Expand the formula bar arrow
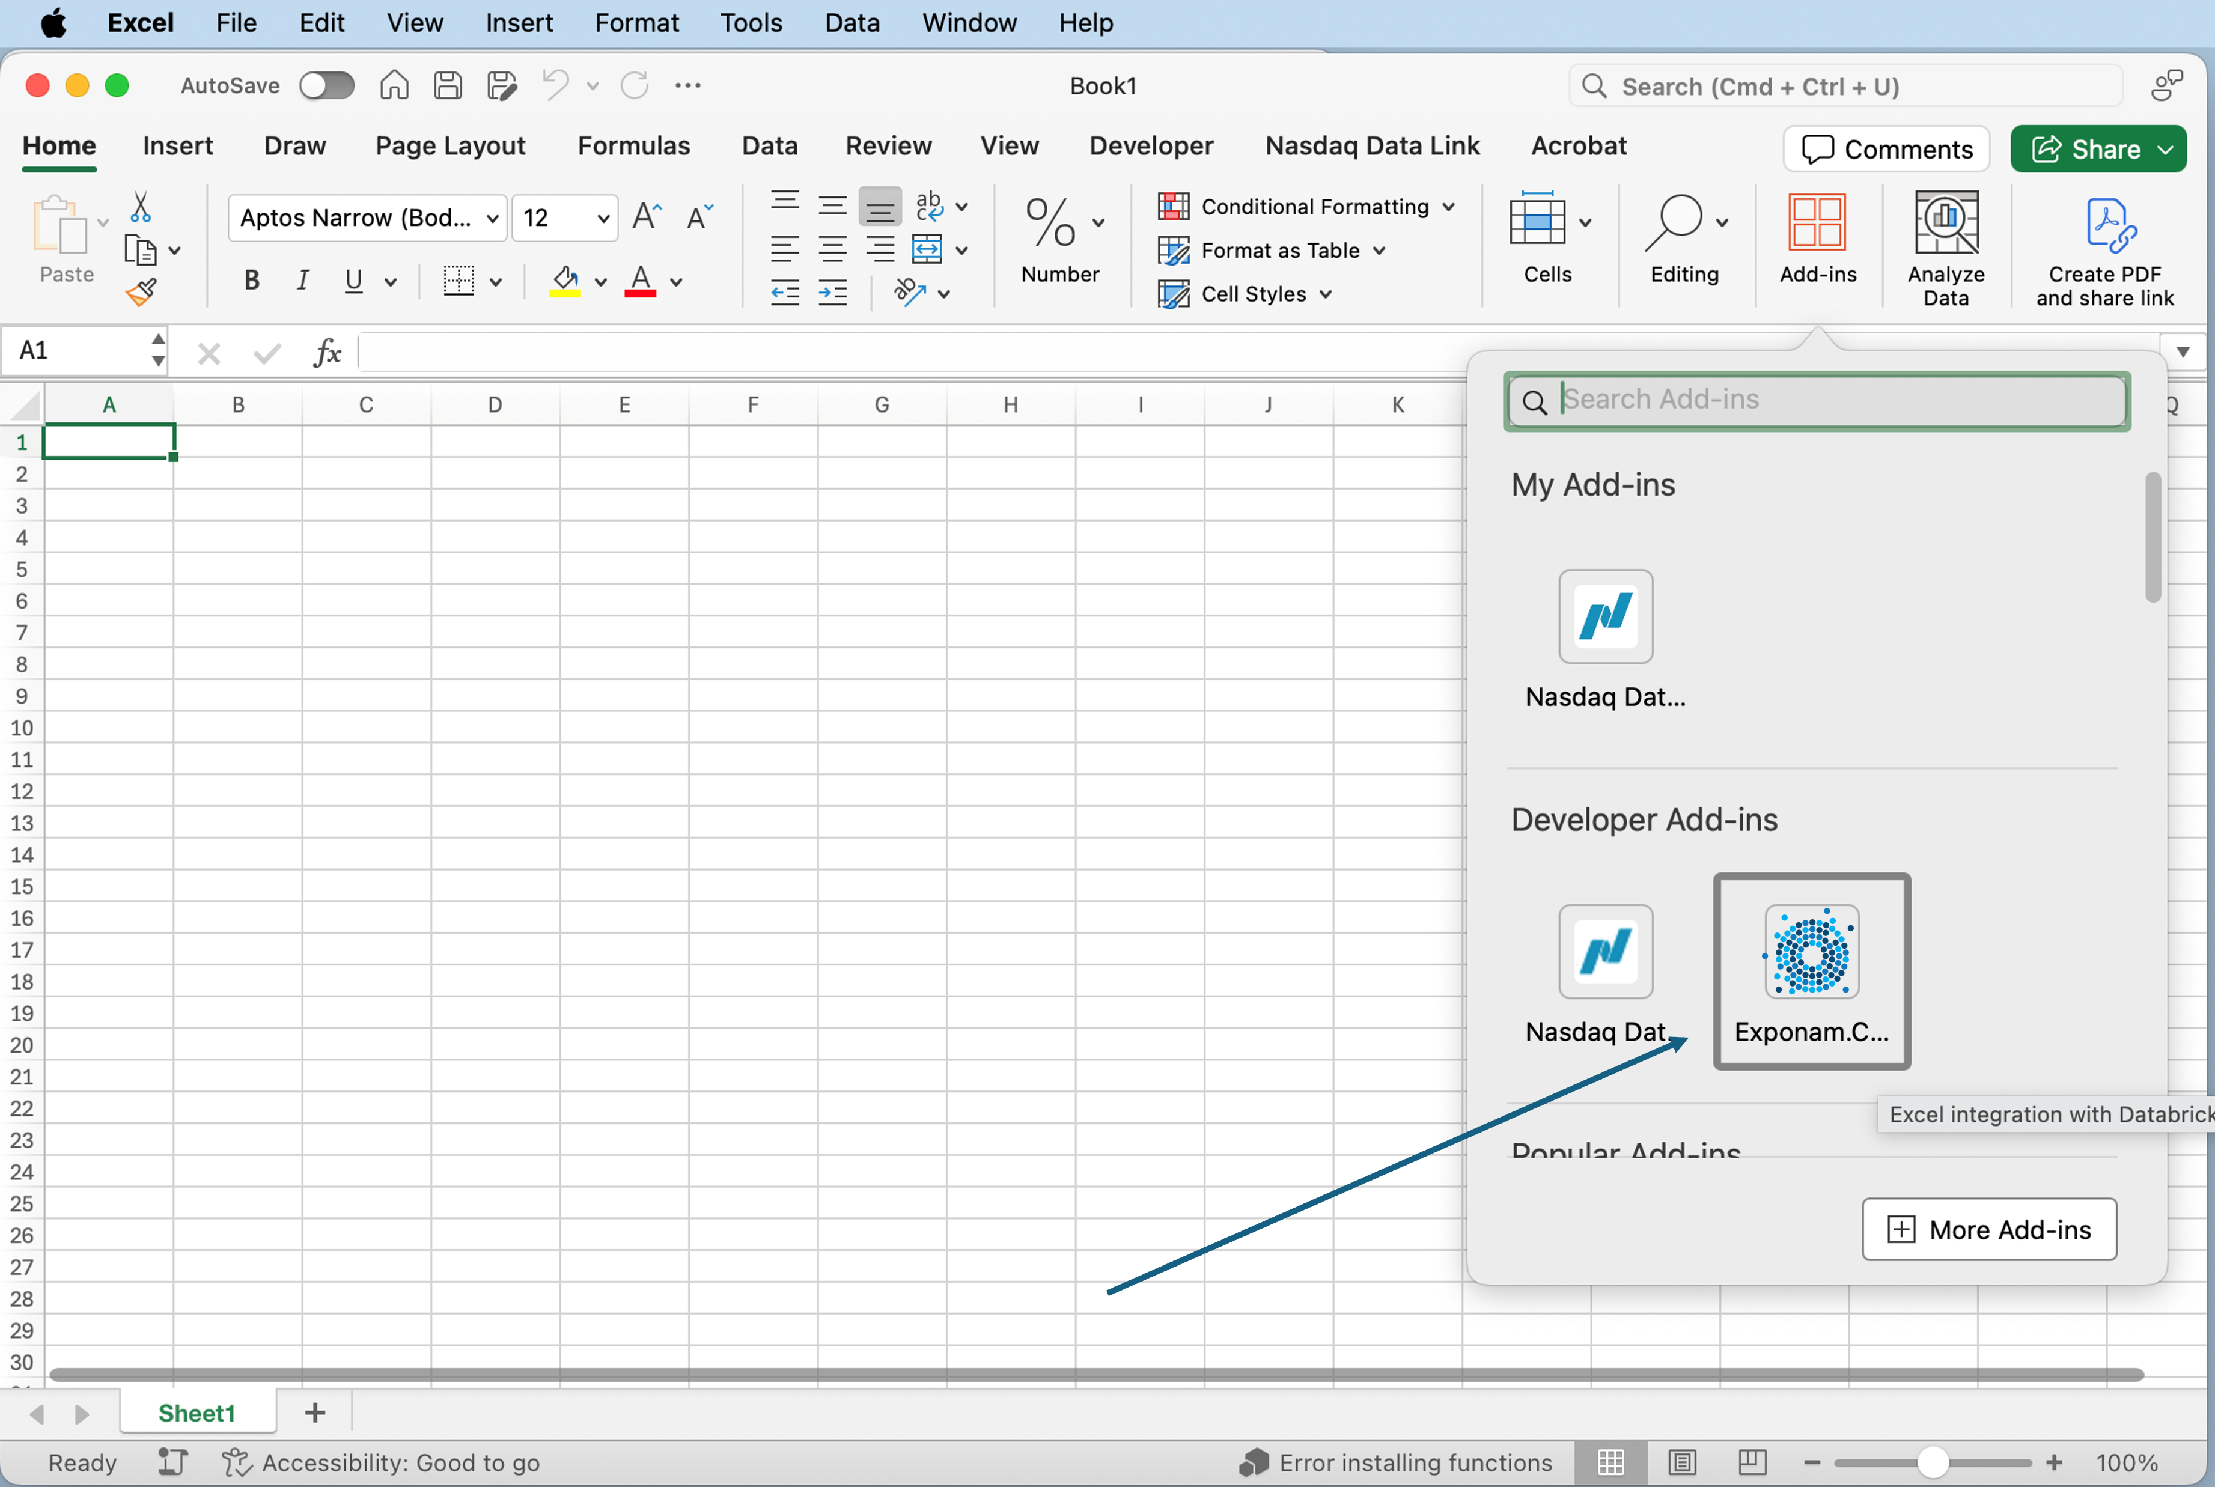 pos(2183,352)
